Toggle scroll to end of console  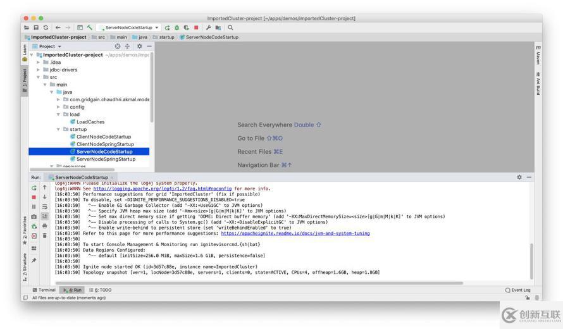point(44,216)
